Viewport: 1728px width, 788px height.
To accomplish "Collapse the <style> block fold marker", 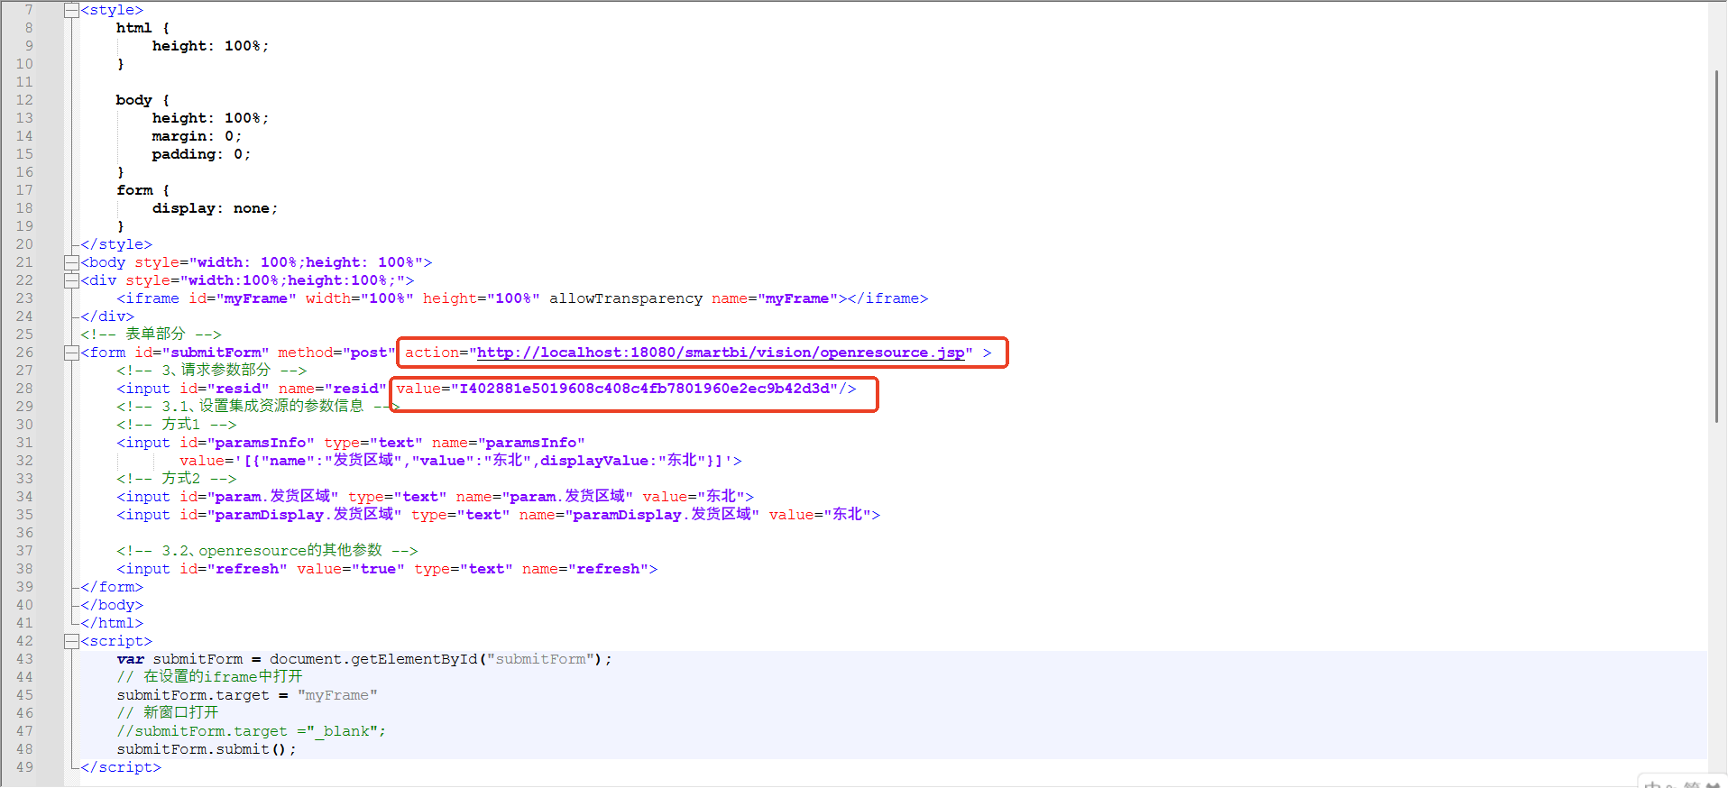I will (71, 10).
